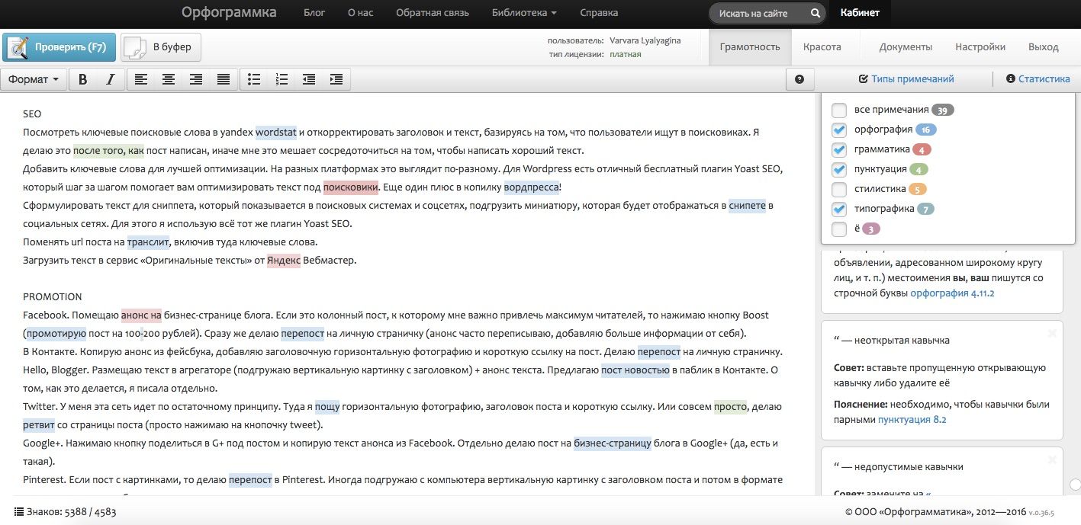Click the 'Искать на сайте' search field
This screenshot has height=525, width=1081.
click(x=758, y=13)
